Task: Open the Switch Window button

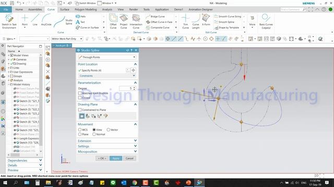Action: coord(85,3)
